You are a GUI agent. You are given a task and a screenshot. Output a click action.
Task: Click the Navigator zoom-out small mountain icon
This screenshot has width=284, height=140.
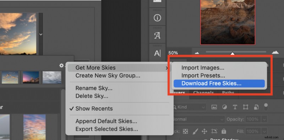[197, 53]
